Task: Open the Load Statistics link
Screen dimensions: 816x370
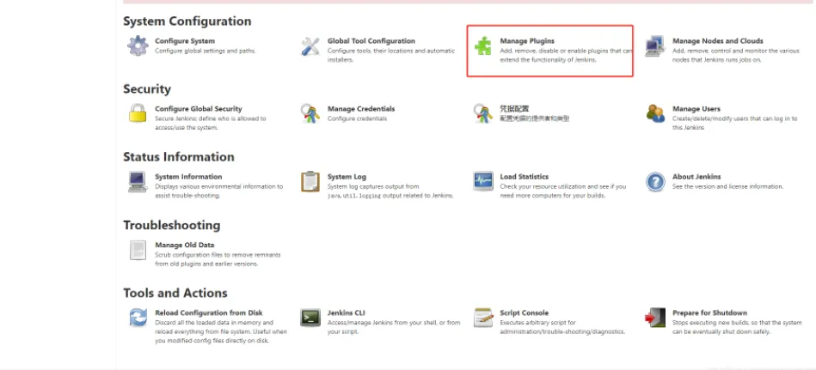Action: coord(524,177)
